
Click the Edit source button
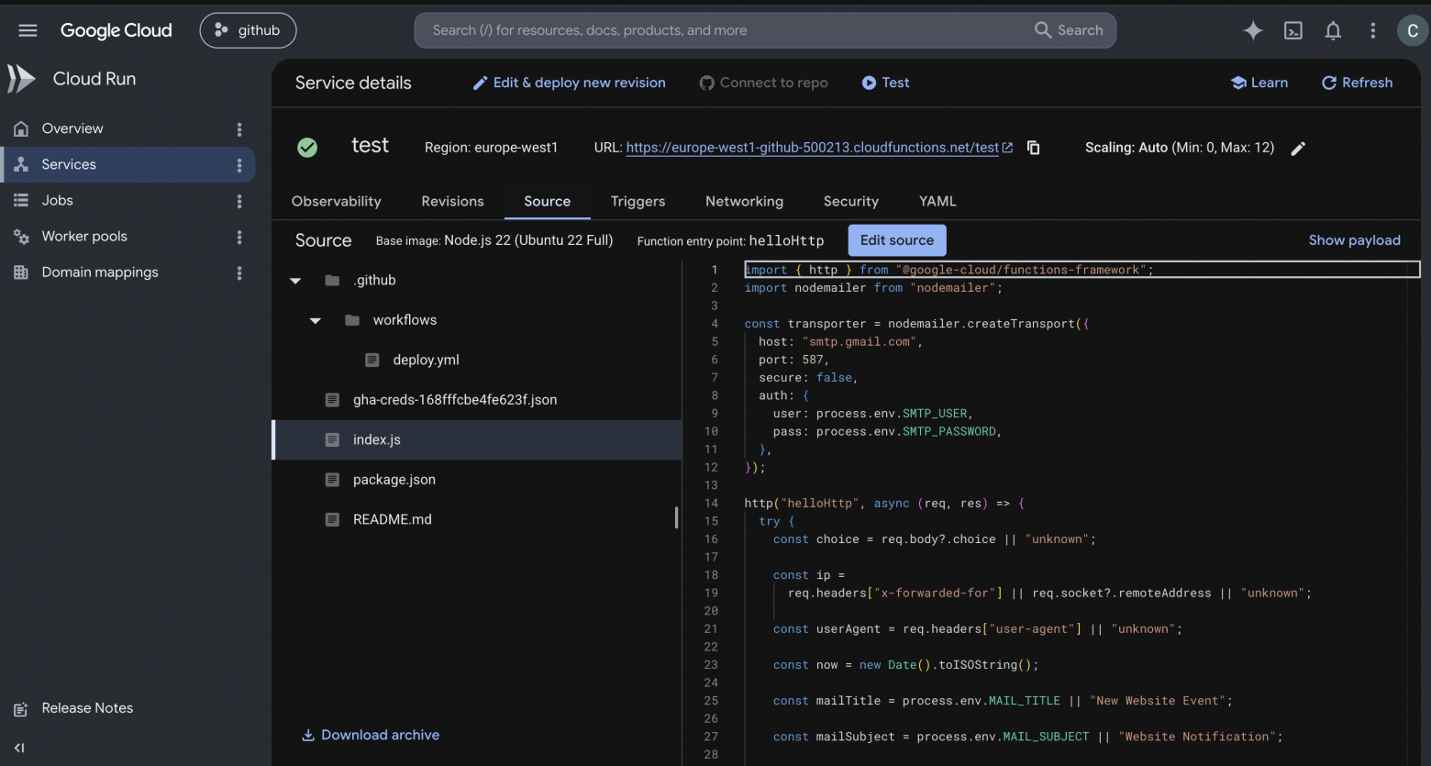tap(897, 240)
